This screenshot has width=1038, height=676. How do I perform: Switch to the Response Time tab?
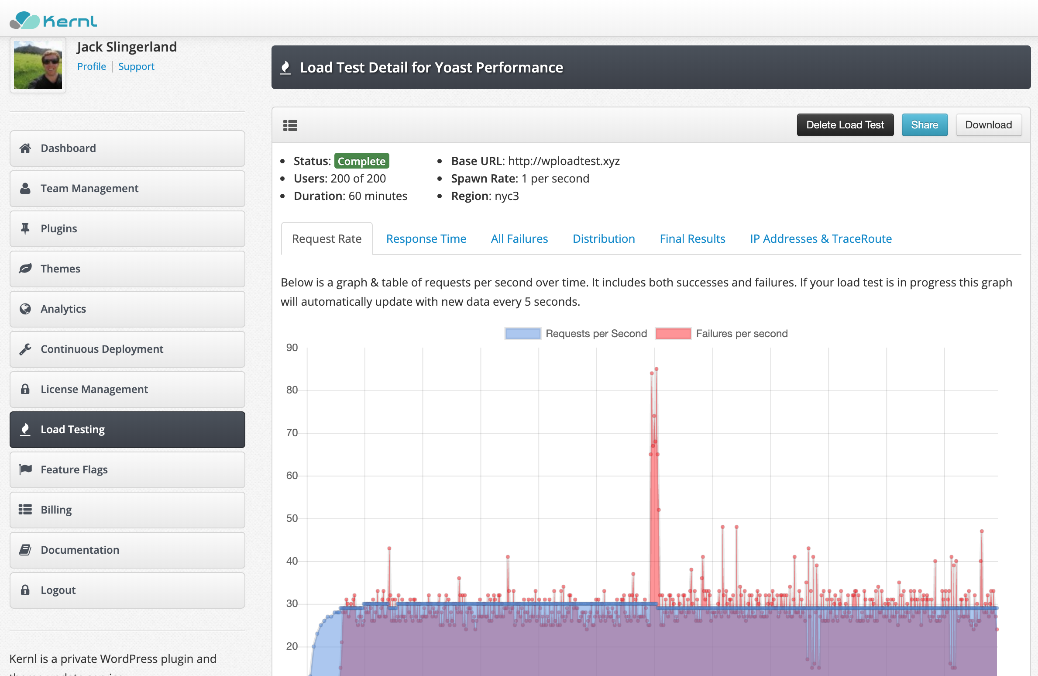(x=426, y=239)
